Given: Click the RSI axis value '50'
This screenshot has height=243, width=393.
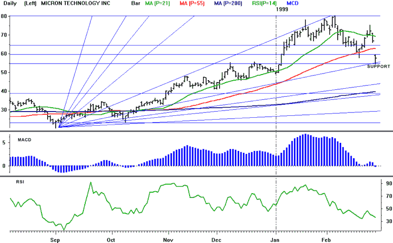Looking at the screenshot, I should coord(389,208).
